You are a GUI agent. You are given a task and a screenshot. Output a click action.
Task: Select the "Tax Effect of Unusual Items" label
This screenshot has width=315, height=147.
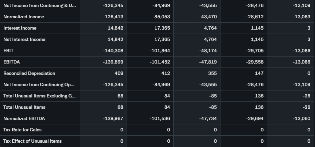pyautogui.click(x=32, y=141)
